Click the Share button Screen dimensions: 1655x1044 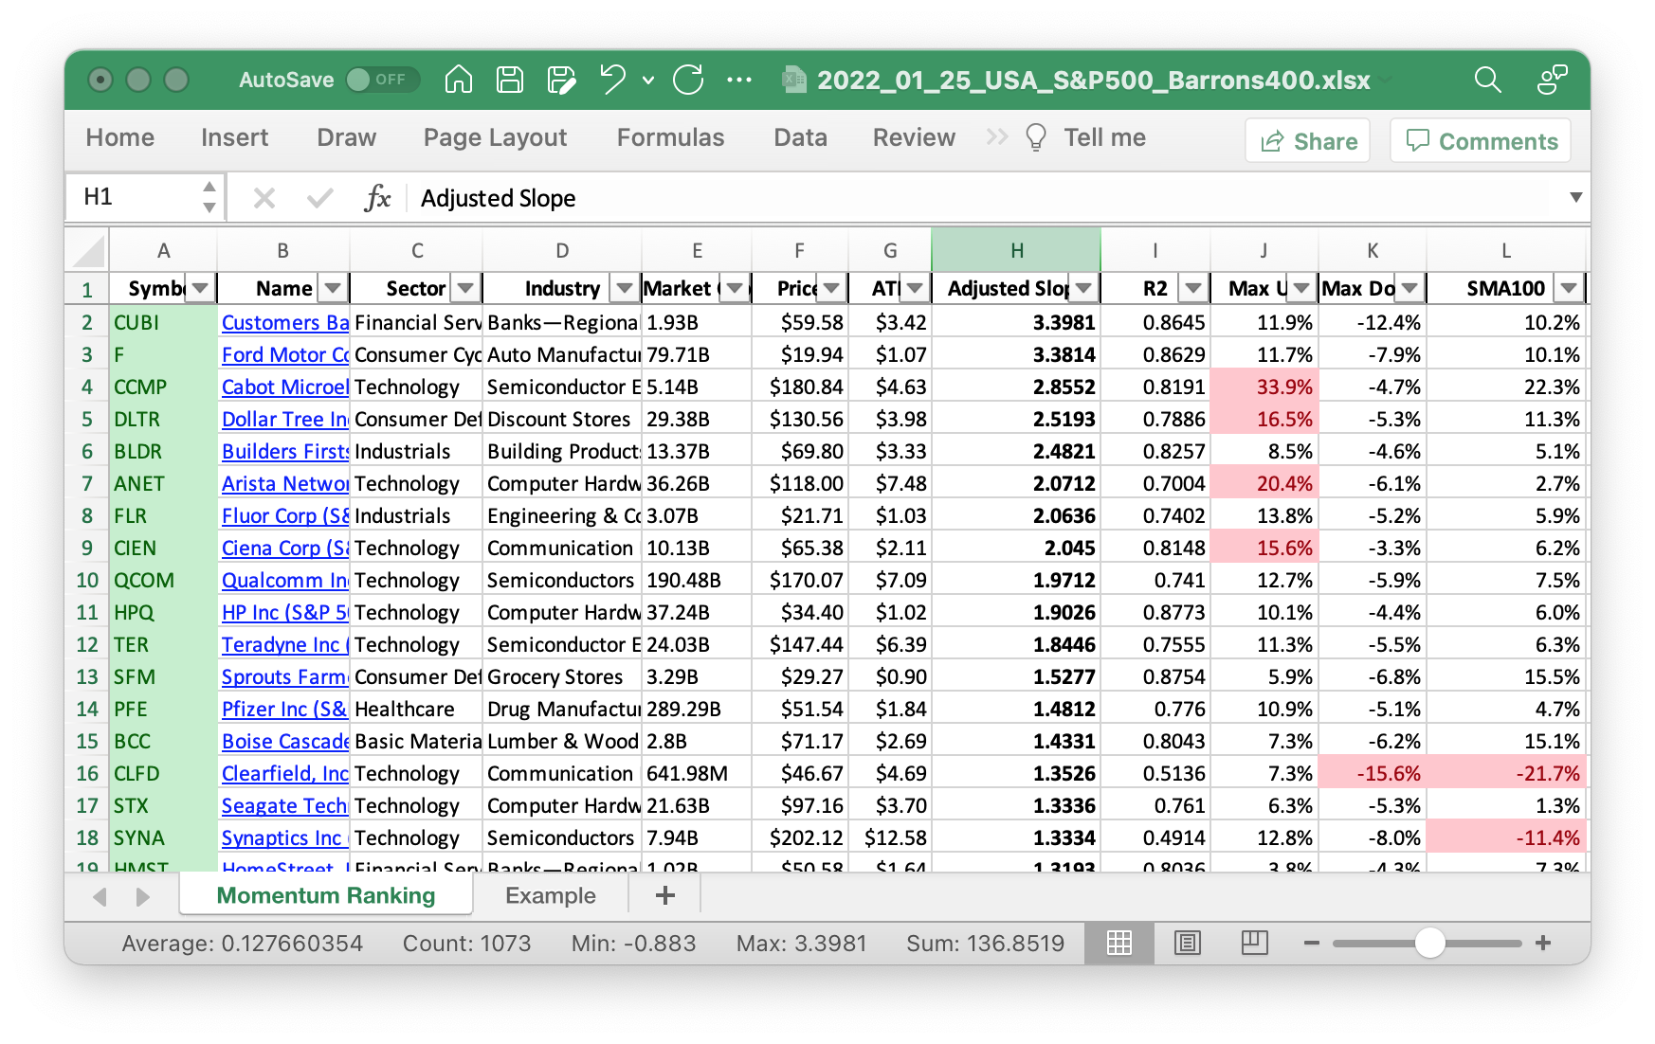1308,141
